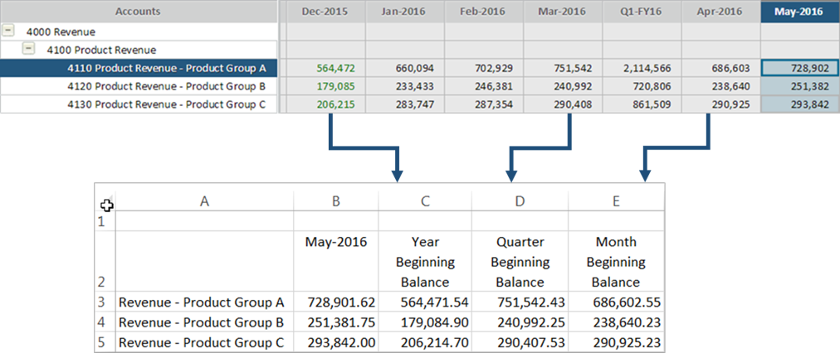The image size is (840, 353).
Task: Click spreadsheet cell 564,471.54
Action: tap(425, 302)
